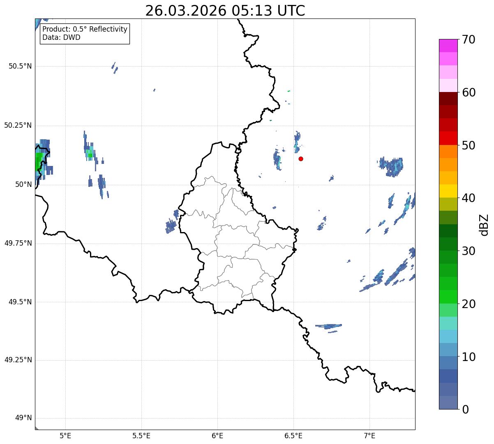Click the red location marker dot
This screenshot has height=444, width=494.
pyautogui.click(x=301, y=159)
